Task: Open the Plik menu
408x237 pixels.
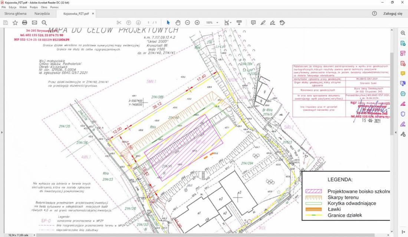Action: click(4, 7)
